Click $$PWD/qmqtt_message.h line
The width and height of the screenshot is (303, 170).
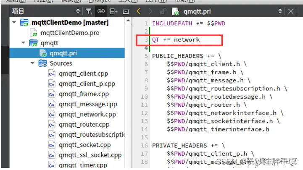(x=209, y=81)
